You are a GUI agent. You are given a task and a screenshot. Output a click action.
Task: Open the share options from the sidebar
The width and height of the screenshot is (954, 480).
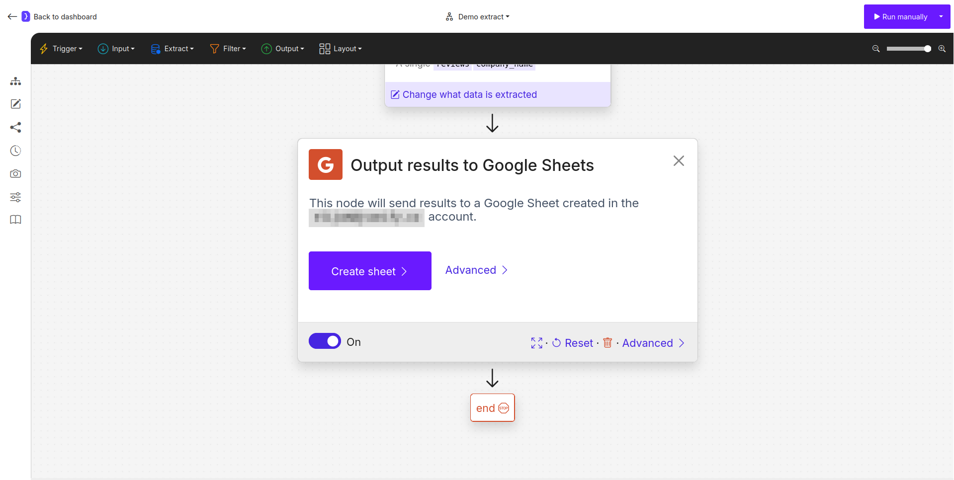[x=15, y=128]
